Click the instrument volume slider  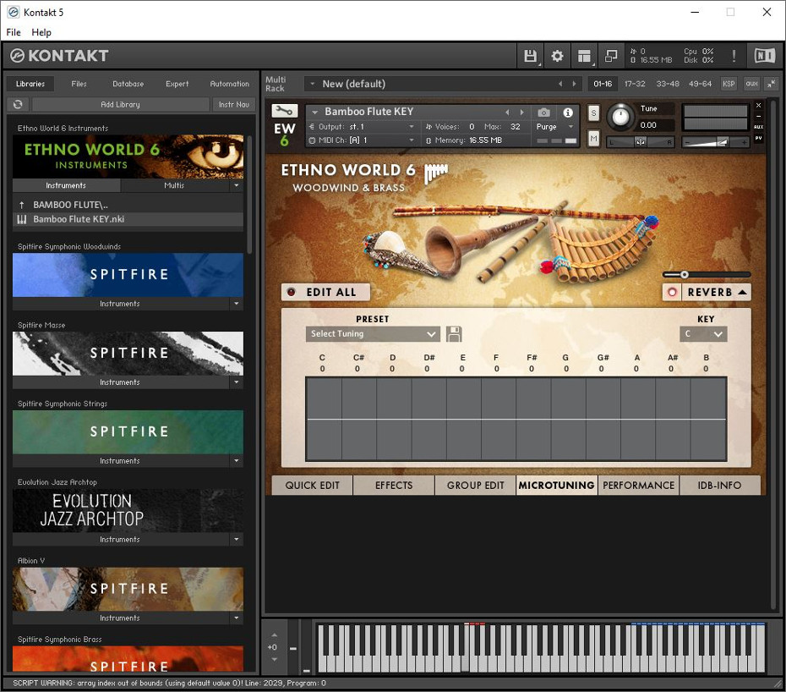[715, 142]
